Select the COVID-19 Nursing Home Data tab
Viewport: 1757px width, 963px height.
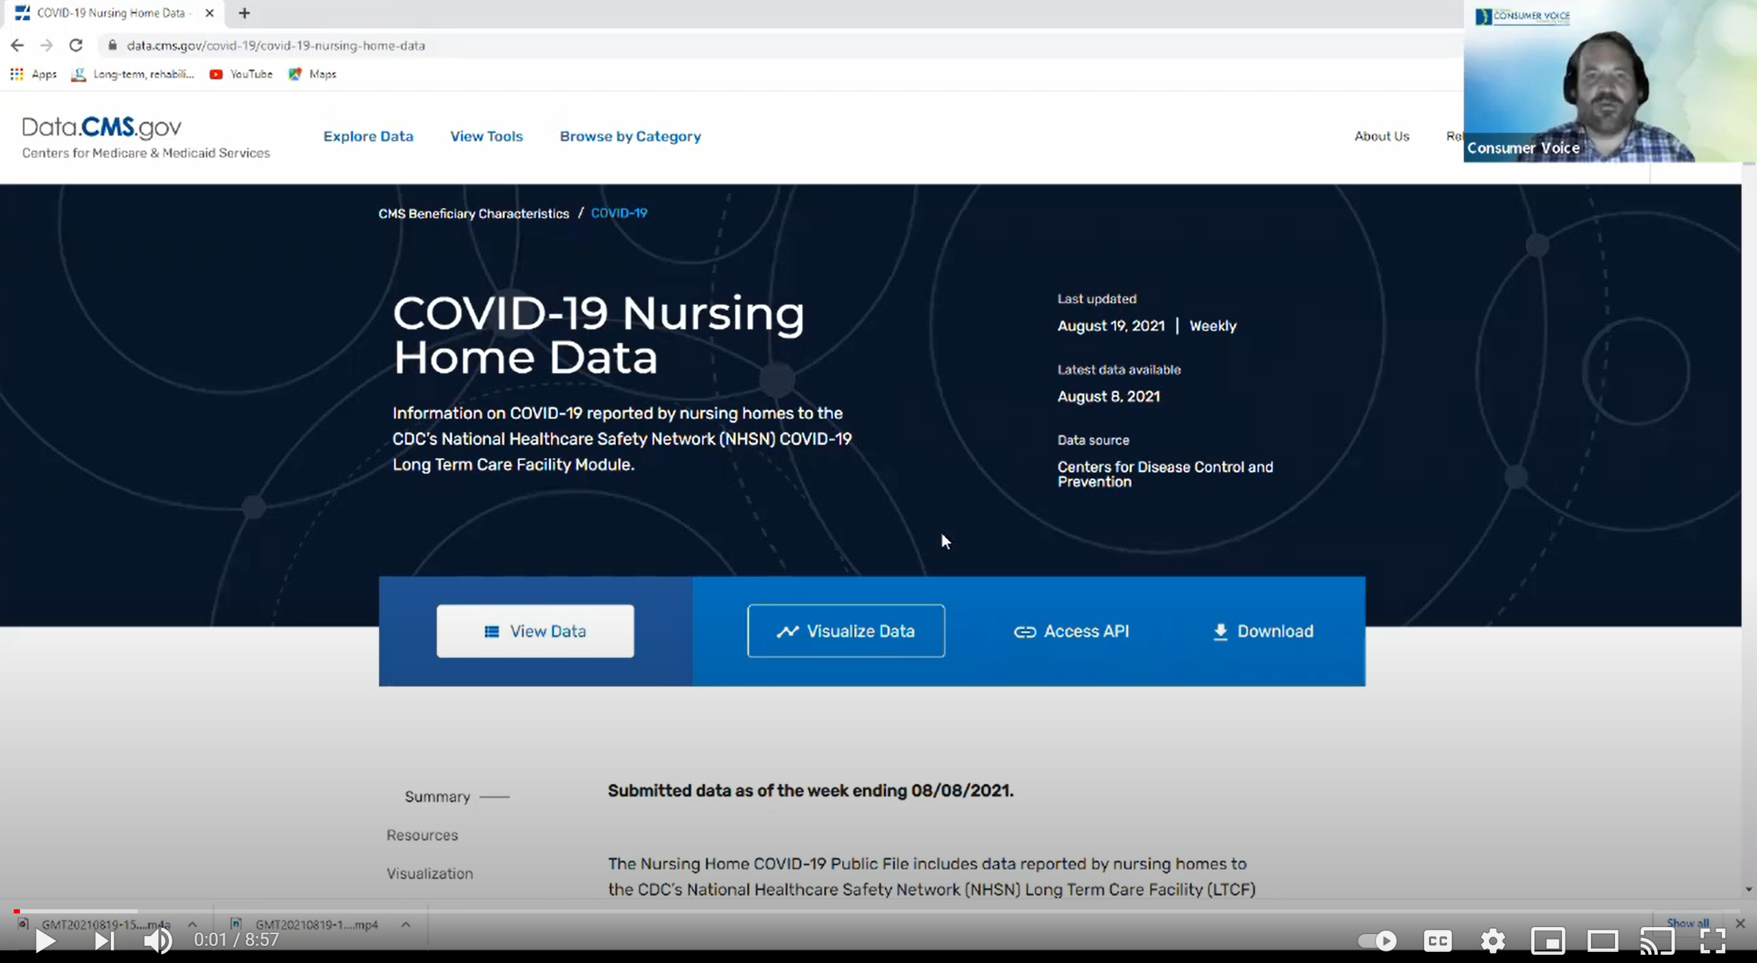pos(114,13)
